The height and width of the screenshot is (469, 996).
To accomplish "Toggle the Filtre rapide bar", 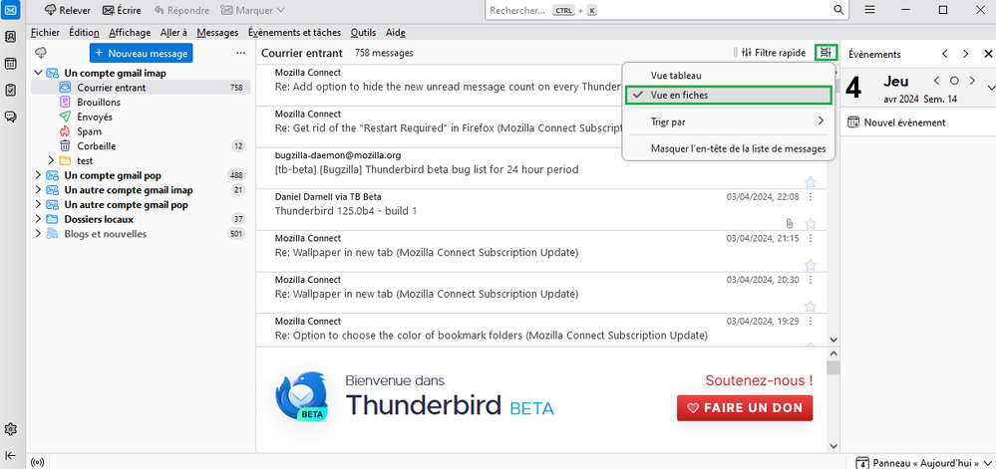I will coord(774,53).
